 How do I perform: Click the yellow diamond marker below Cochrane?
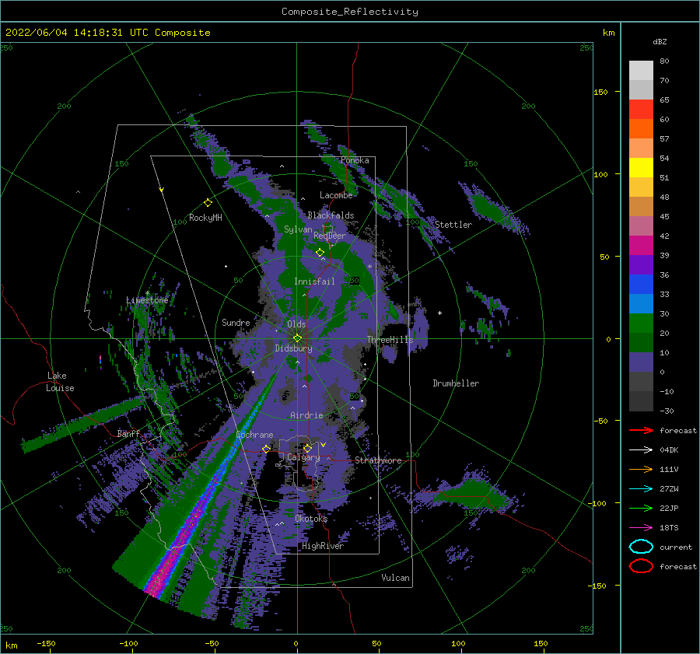[266, 449]
